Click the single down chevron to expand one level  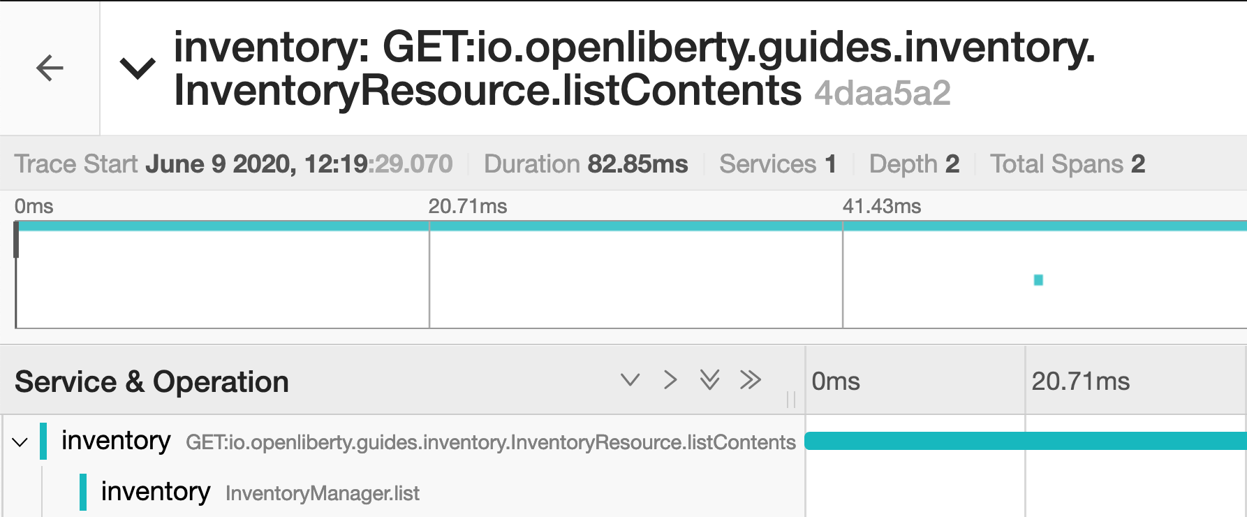coord(630,380)
